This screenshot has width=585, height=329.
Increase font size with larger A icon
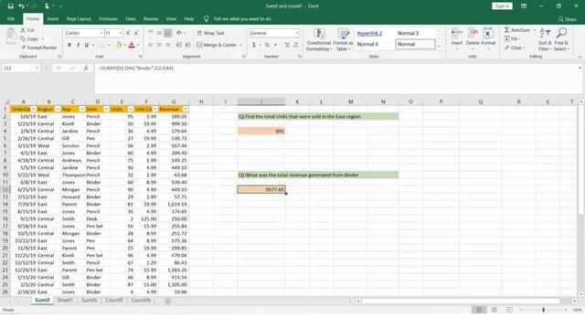pyautogui.click(x=128, y=33)
